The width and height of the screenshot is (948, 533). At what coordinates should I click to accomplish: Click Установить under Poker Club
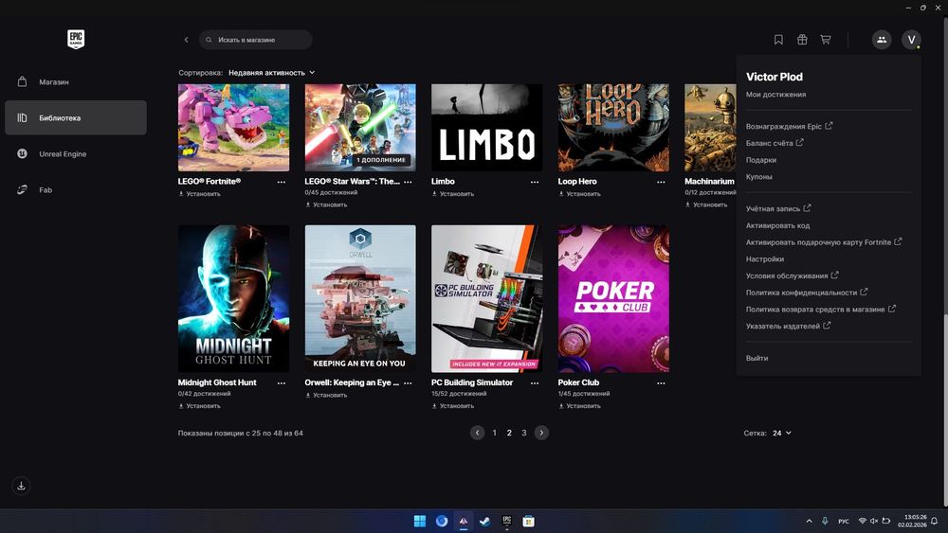pyautogui.click(x=579, y=406)
